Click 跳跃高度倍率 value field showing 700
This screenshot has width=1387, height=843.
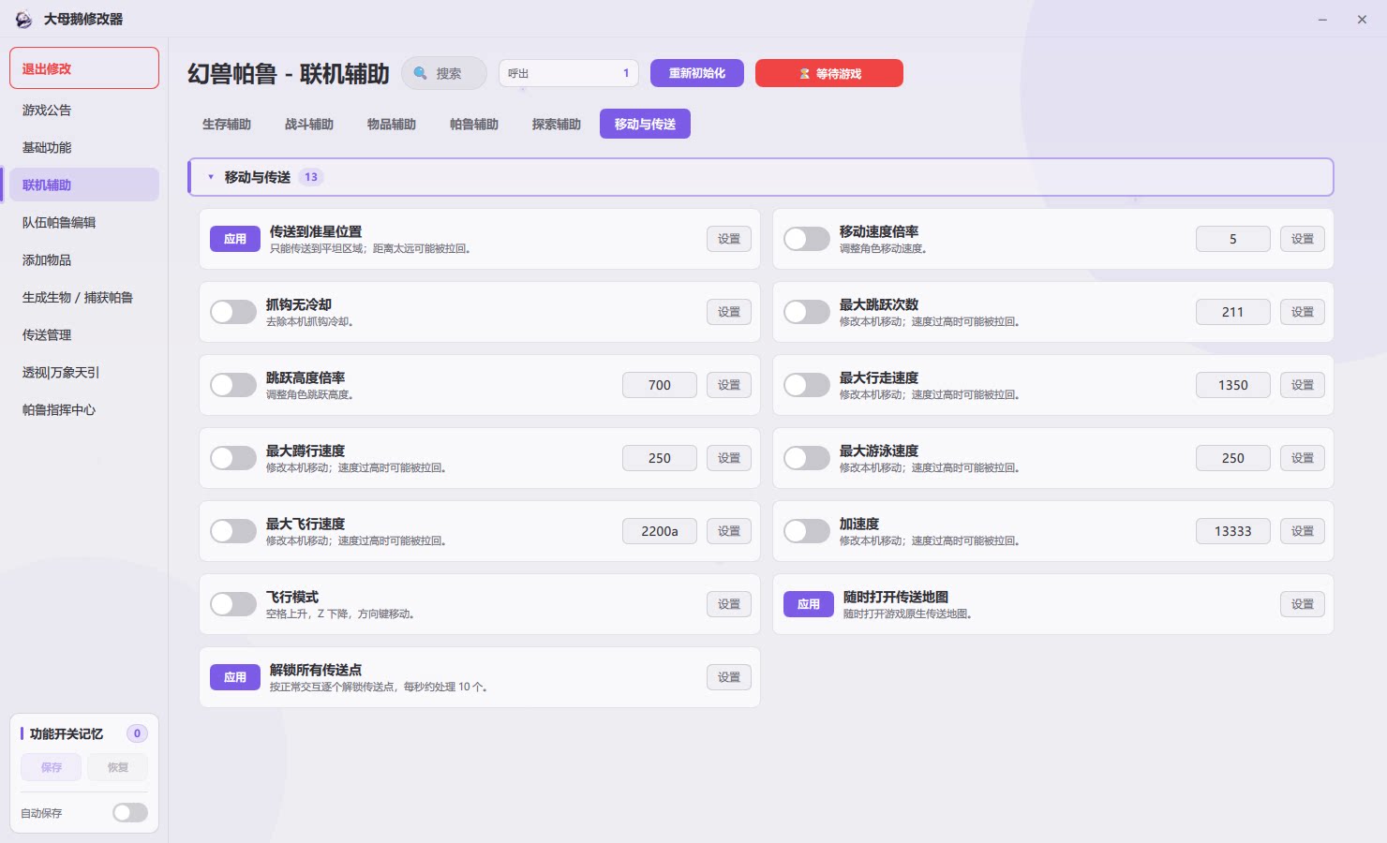pyautogui.click(x=660, y=385)
